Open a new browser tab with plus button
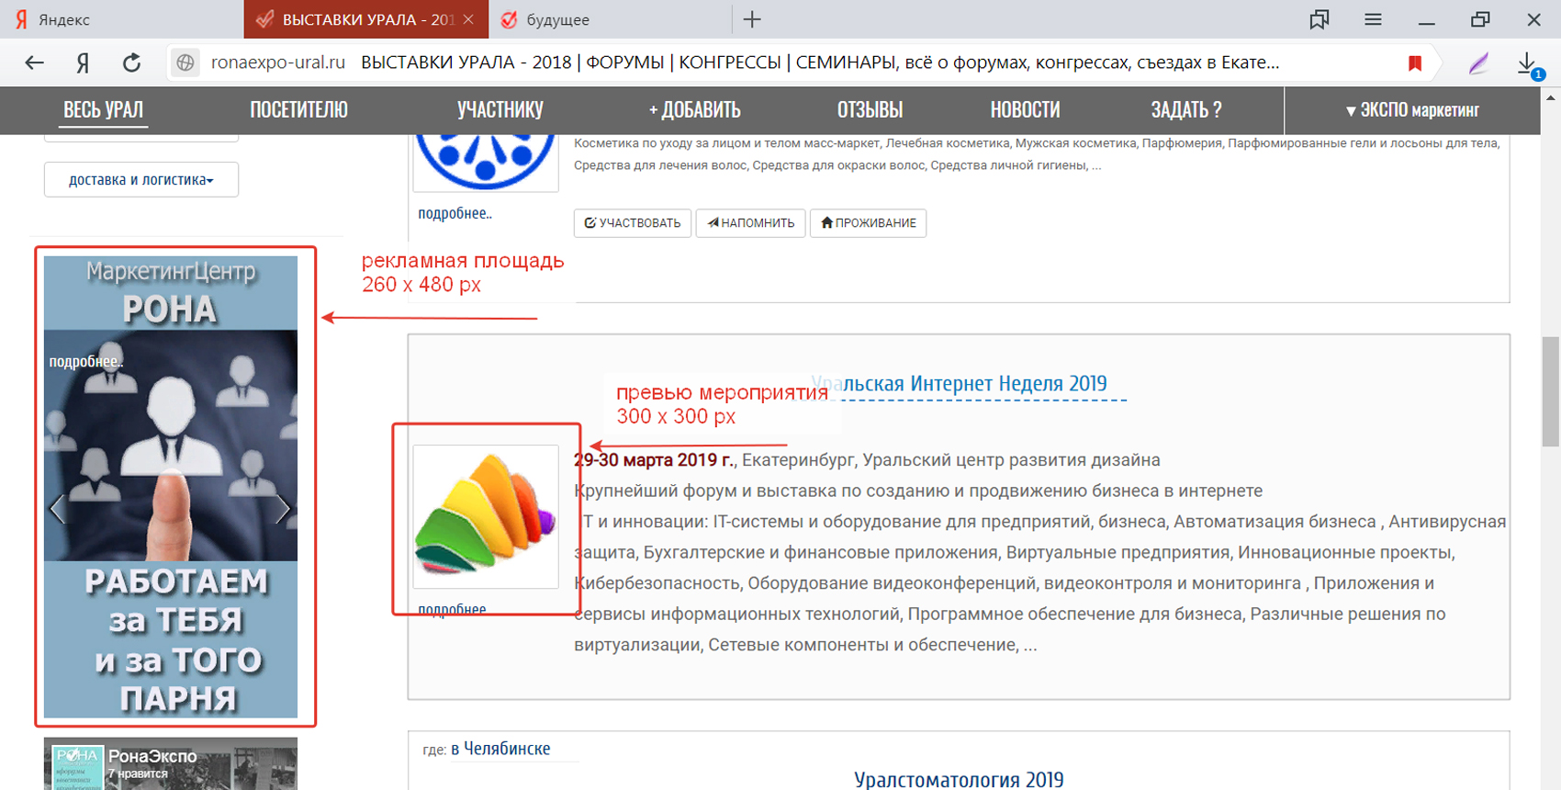1561x790 pixels. pyautogui.click(x=752, y=19)
